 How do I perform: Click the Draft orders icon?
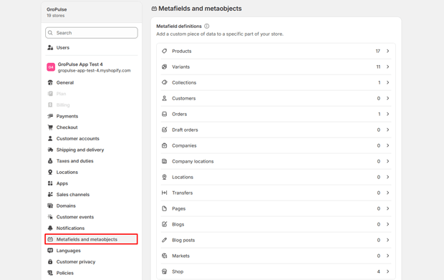click(164, 130)
